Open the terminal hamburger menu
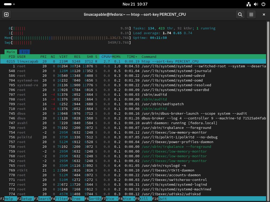The image size is (270, 202). tap(251, 14)
